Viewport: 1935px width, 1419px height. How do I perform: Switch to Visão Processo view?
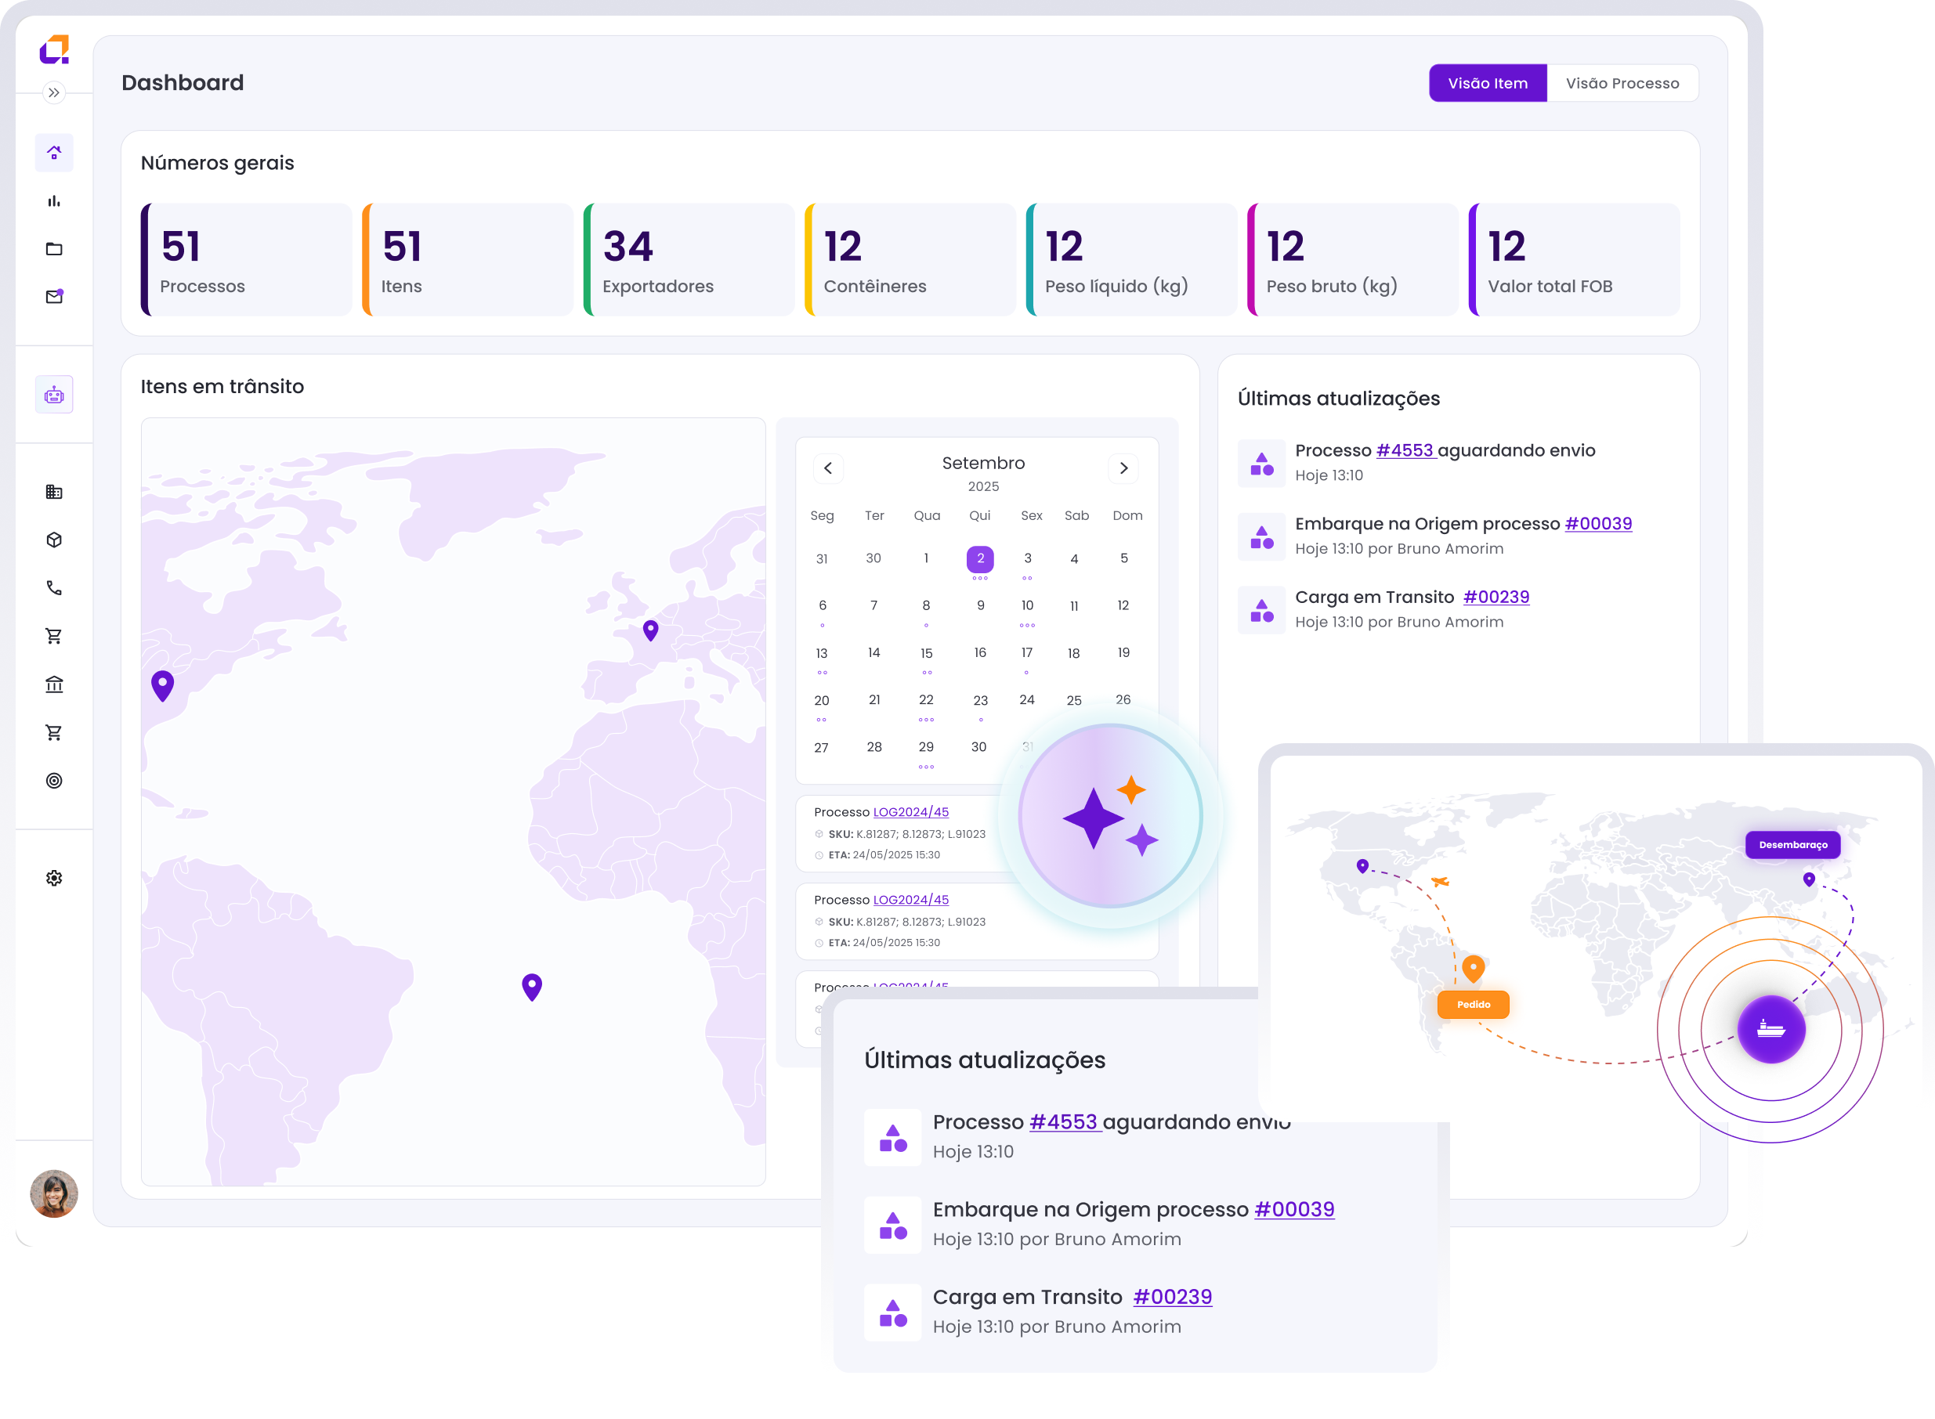tap(1622, 83)
